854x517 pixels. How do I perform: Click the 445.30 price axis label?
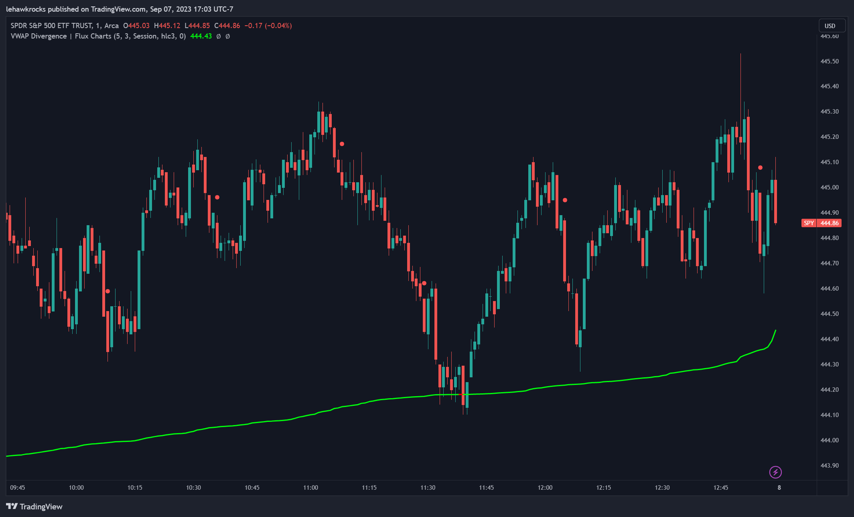click(830, 111)
